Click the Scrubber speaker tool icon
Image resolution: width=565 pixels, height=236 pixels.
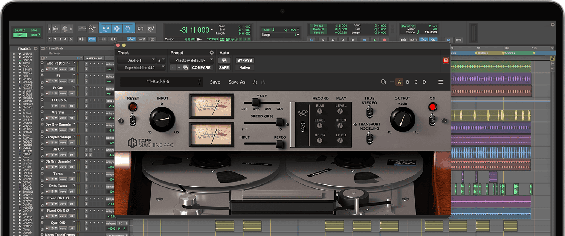pos(140,28)
